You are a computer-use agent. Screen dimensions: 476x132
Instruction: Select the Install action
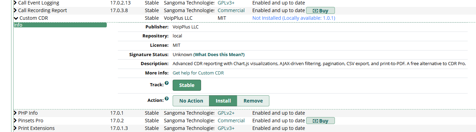(223, 101)
